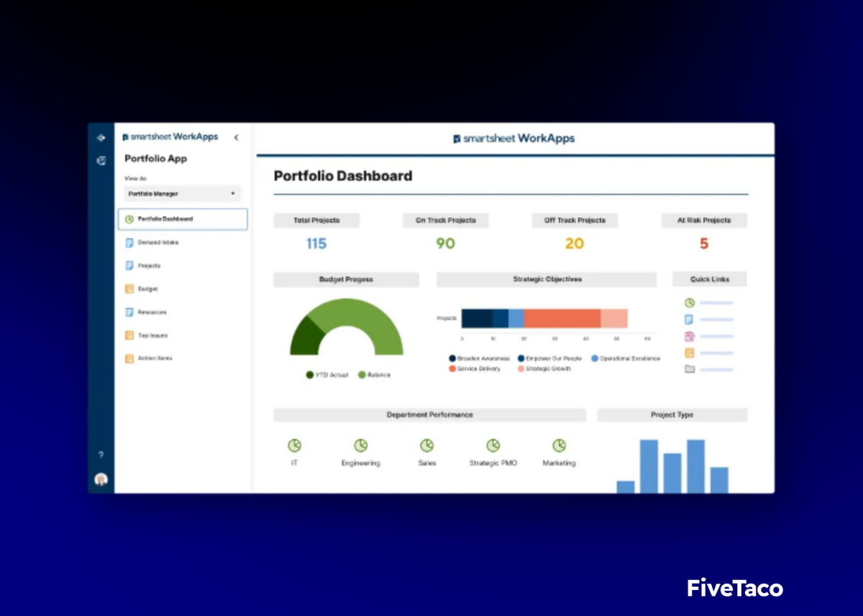Click the Off Track Projects value 20

(x=575, y=244)
